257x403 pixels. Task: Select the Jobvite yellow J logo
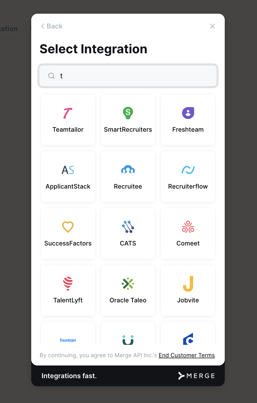coord(188,284)
